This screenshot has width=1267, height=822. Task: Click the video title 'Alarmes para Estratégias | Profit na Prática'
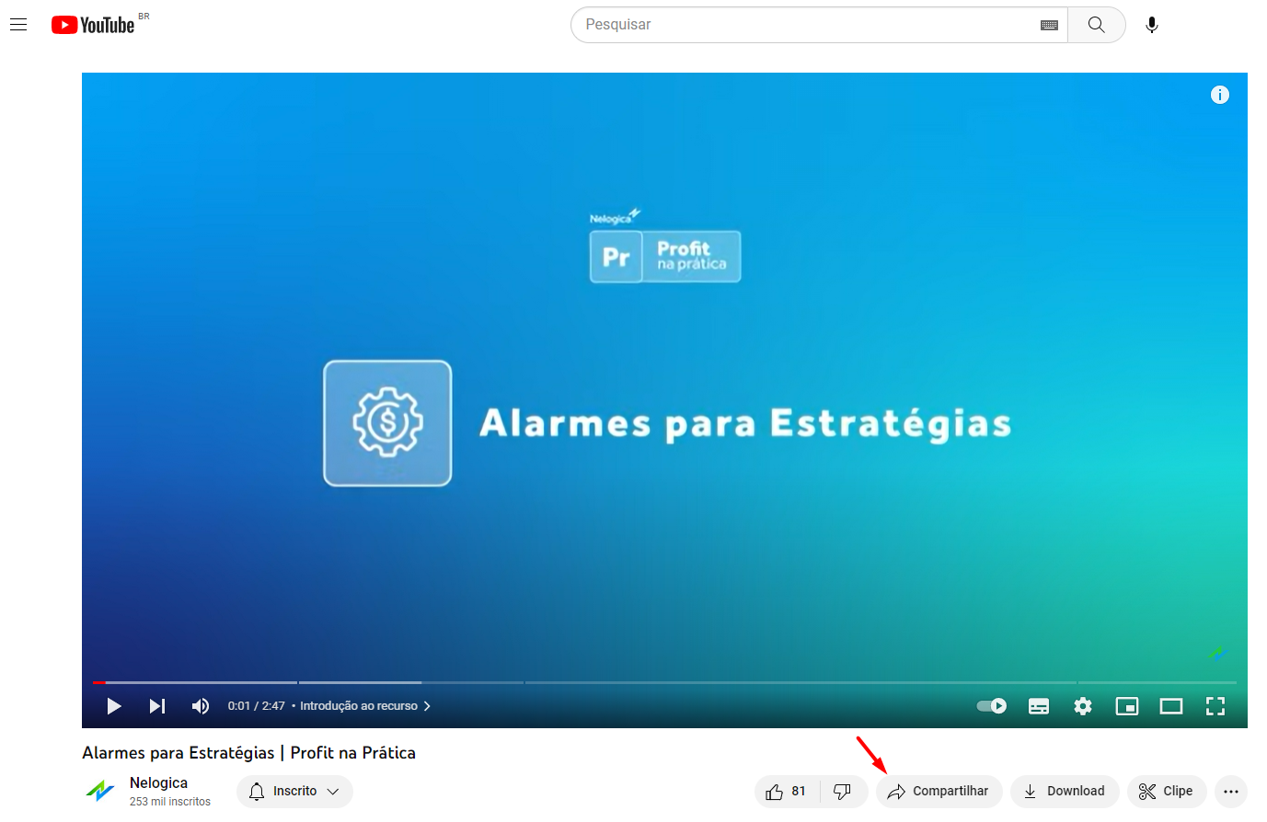tap(248, 752)
